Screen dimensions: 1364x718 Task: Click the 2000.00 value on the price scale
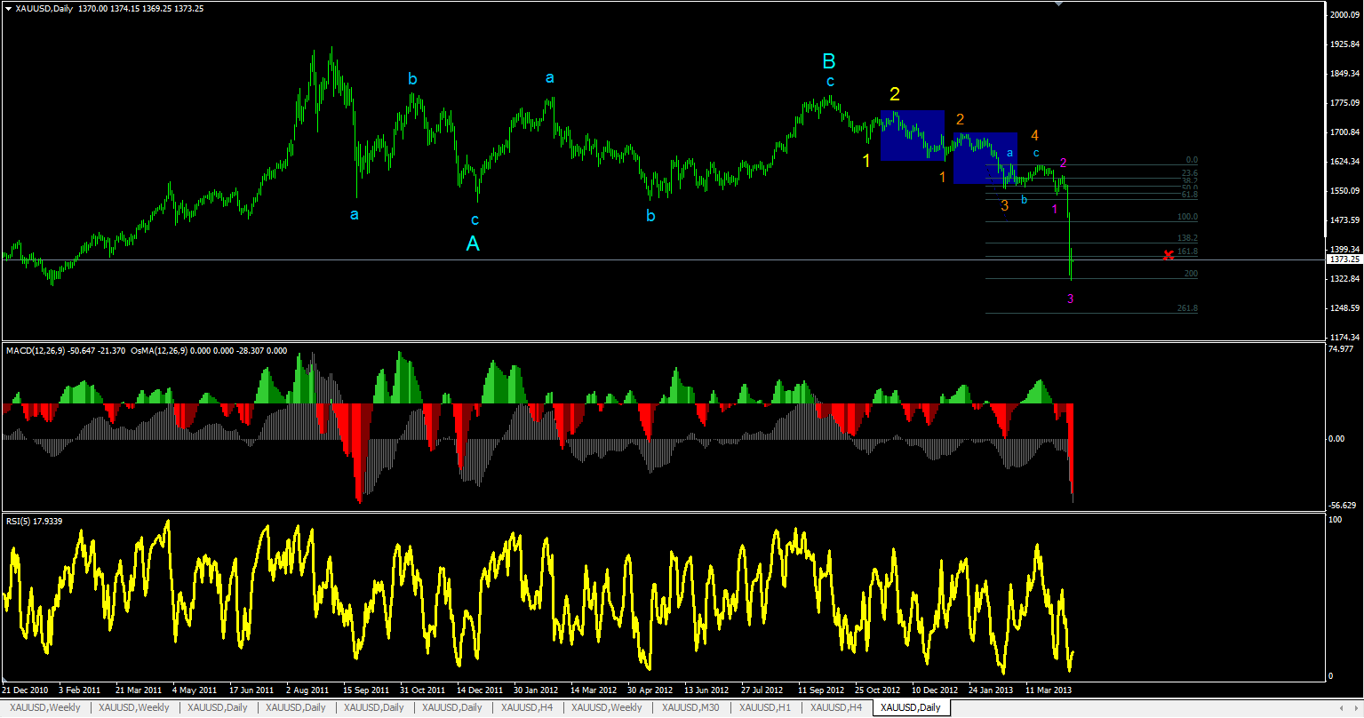1343,15
